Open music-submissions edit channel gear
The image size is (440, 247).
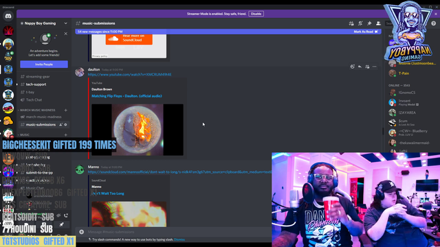[66, 125]
